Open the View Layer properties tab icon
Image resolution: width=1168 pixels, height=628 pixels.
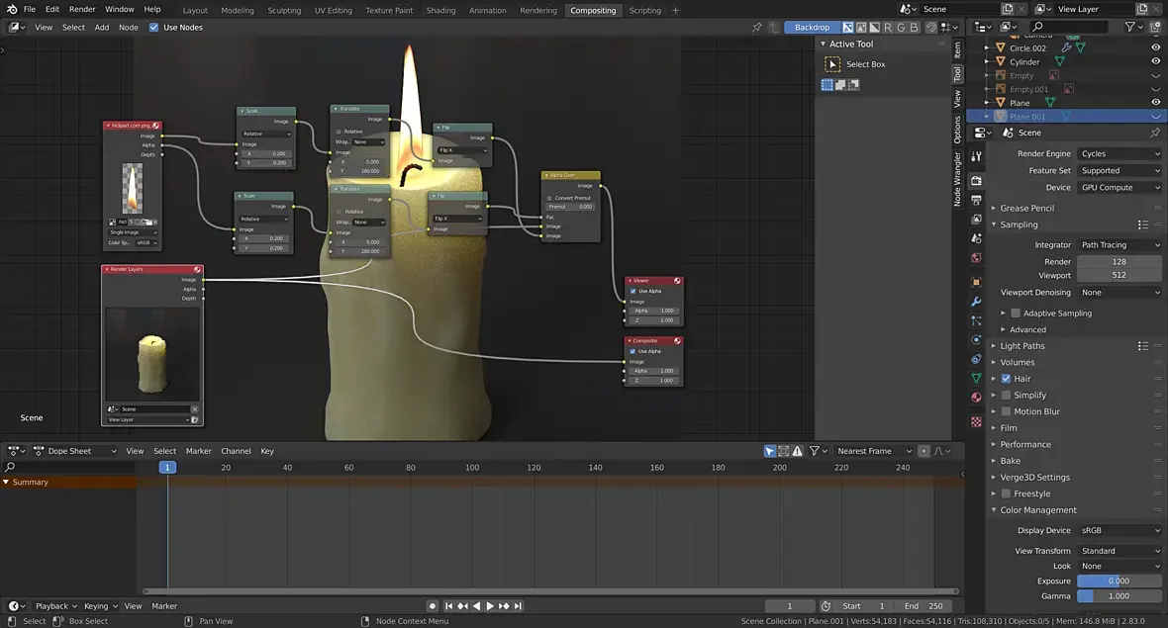click(x=976, y=220)
